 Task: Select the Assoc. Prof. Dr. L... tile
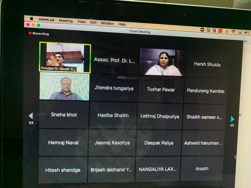coord(115,60)
